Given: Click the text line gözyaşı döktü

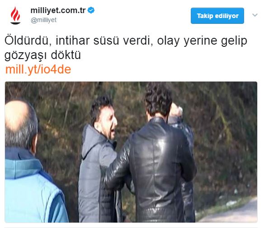Looking at the screenshot, I should point(42,55).
